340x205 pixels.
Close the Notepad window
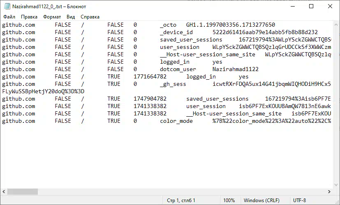(330, 7)
